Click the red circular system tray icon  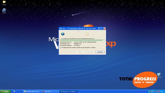point(159,91)
